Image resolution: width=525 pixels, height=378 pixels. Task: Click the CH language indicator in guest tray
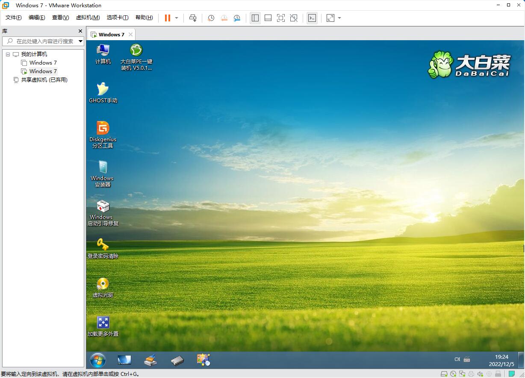(457, 360)
